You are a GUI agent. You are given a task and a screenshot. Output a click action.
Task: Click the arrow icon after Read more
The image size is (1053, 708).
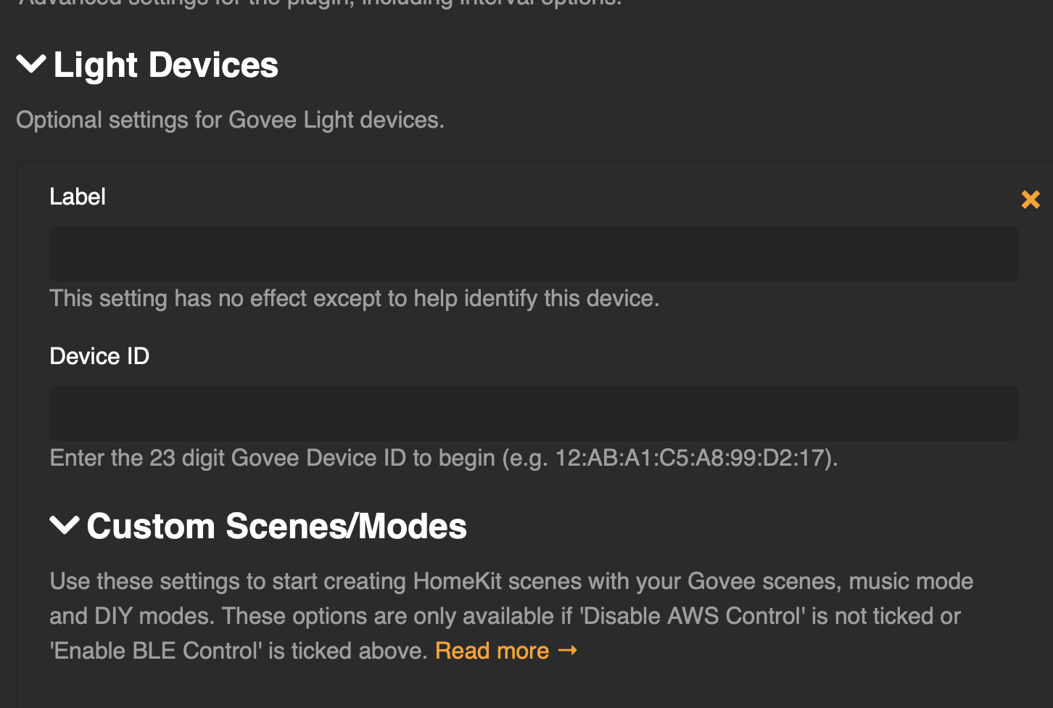(569, 651)
